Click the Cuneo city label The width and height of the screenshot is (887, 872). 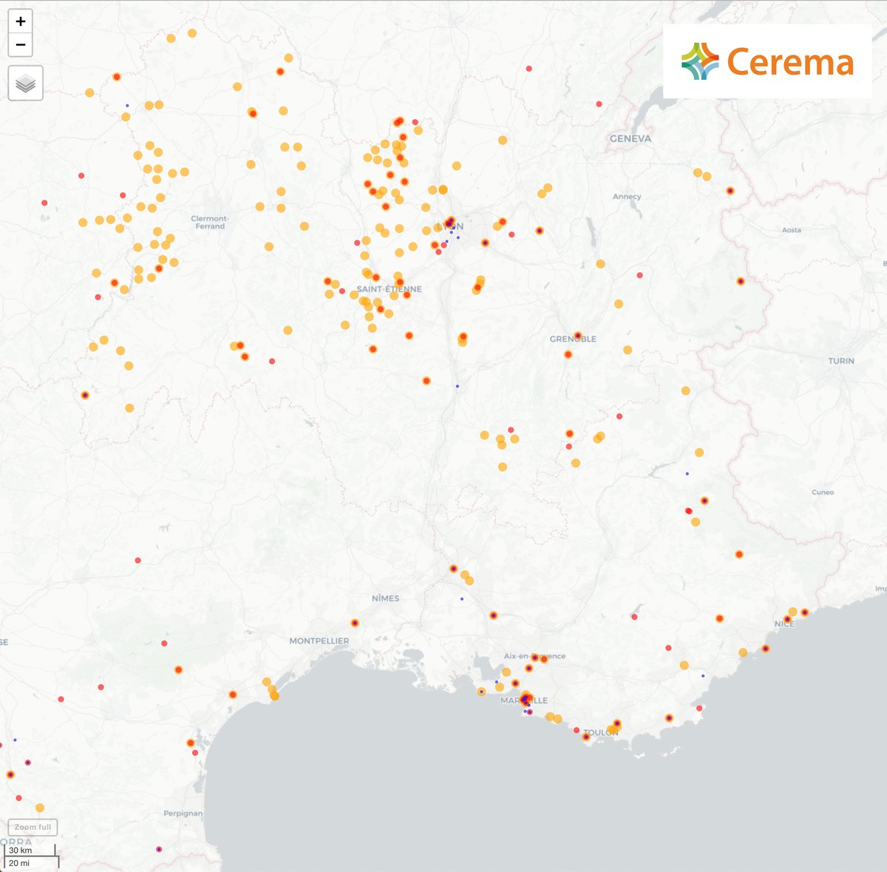pos(823,492)
